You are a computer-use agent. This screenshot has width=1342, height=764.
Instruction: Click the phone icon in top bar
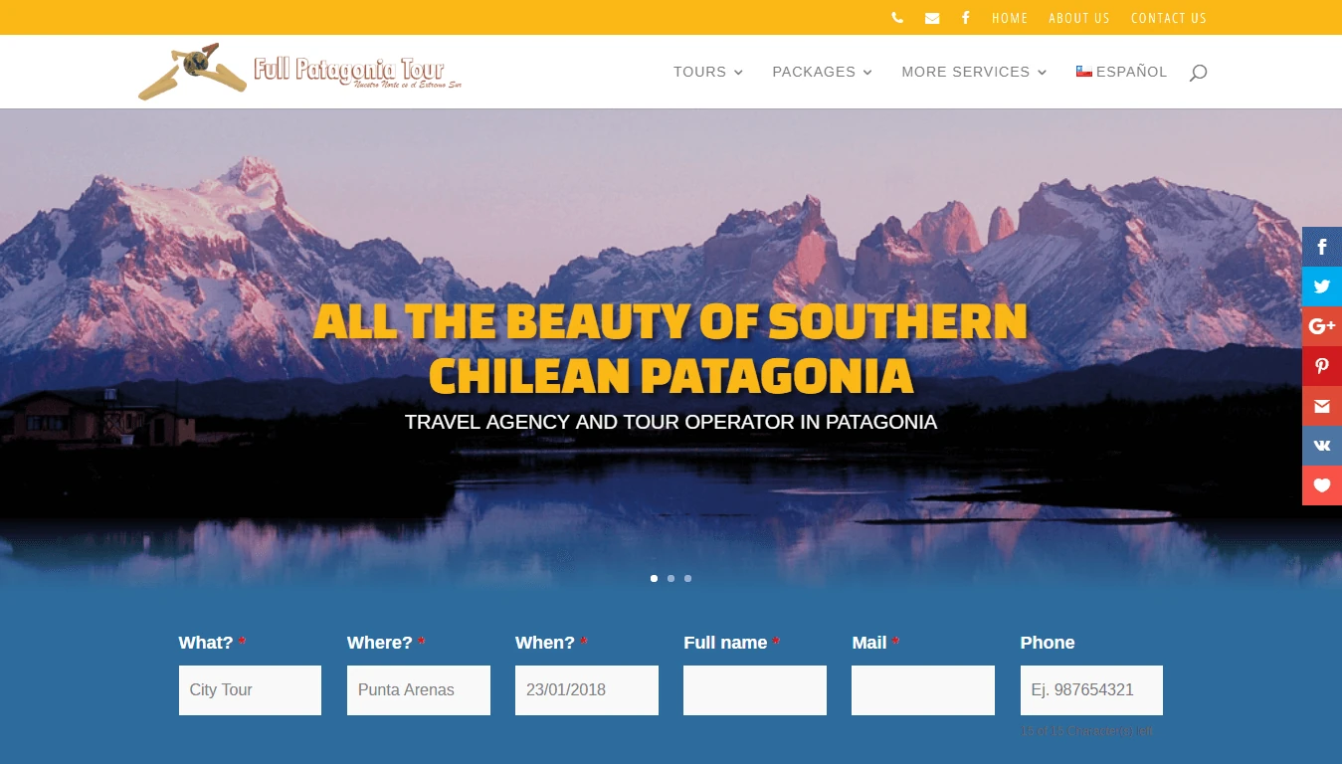(897, 18)
